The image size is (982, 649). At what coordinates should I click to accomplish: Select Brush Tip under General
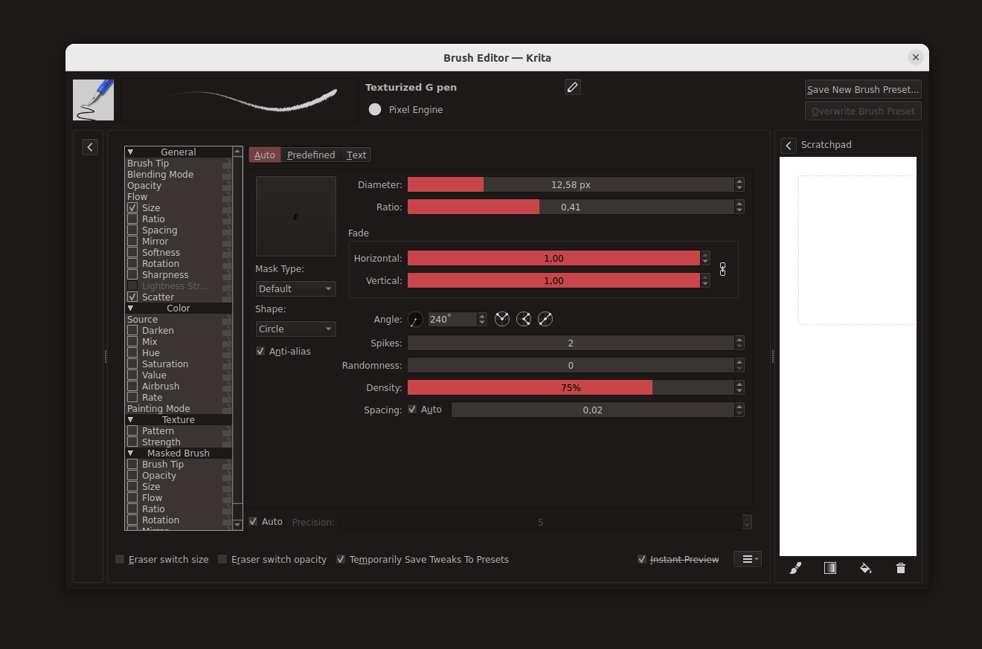click(179, 164)
